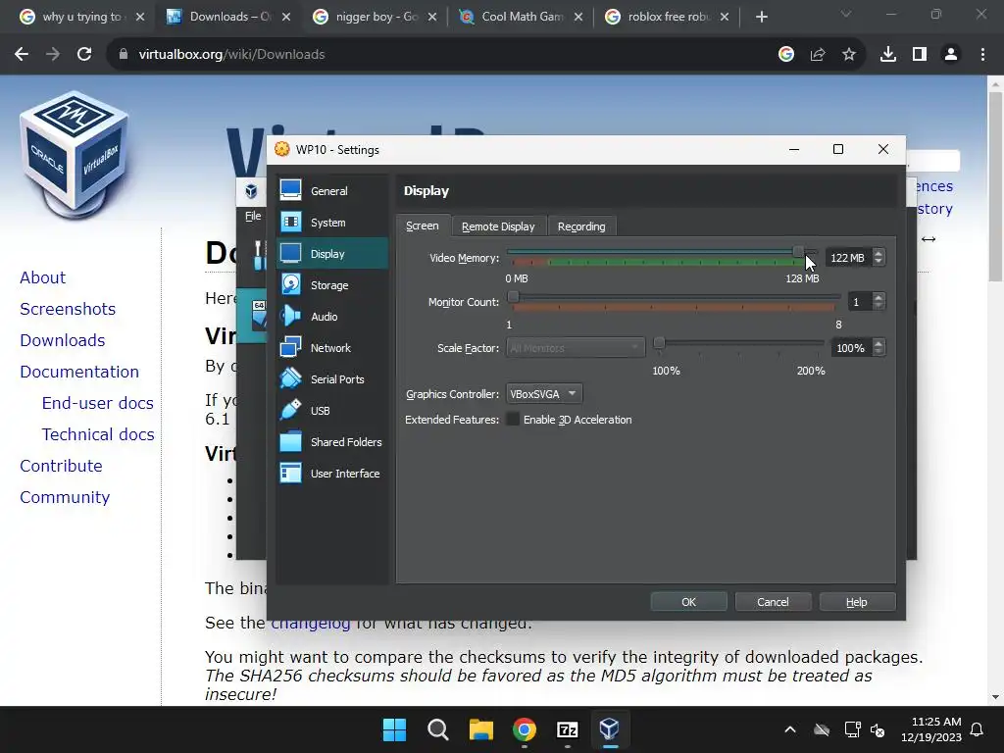Screen dimensions: 1004x753
Task: Click Scale Factor slider handle
Action: coord(658,343)
